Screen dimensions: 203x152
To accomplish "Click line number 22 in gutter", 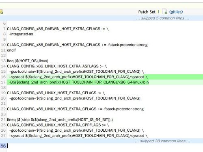I will (x=3, y=109).
